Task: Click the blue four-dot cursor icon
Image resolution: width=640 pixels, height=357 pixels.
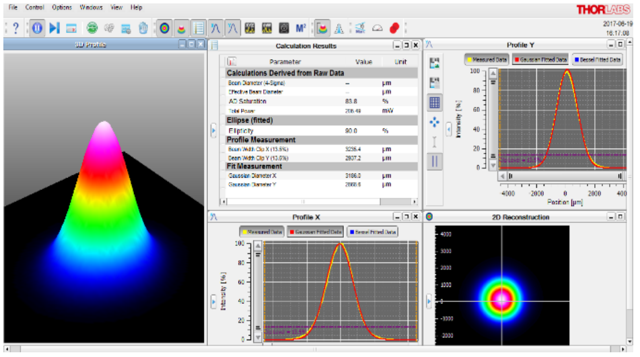Action: tap(435, 122)
